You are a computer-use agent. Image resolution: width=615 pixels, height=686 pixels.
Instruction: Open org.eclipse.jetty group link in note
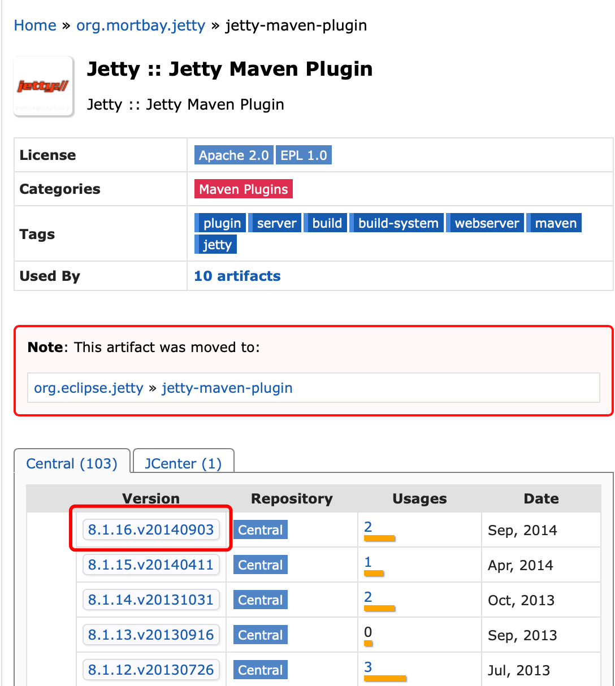click(89, 388)
